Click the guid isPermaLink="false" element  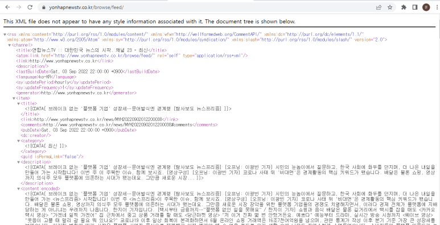click(x=52, y=157)
